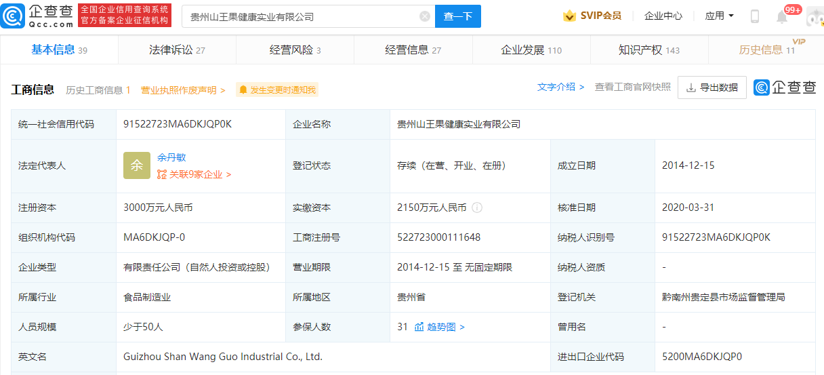This screenshot has width=824, height=375.
Task: Click unified credit code 91522723MA6DKJQP0K in first row
Action: [x=178, y=124]
